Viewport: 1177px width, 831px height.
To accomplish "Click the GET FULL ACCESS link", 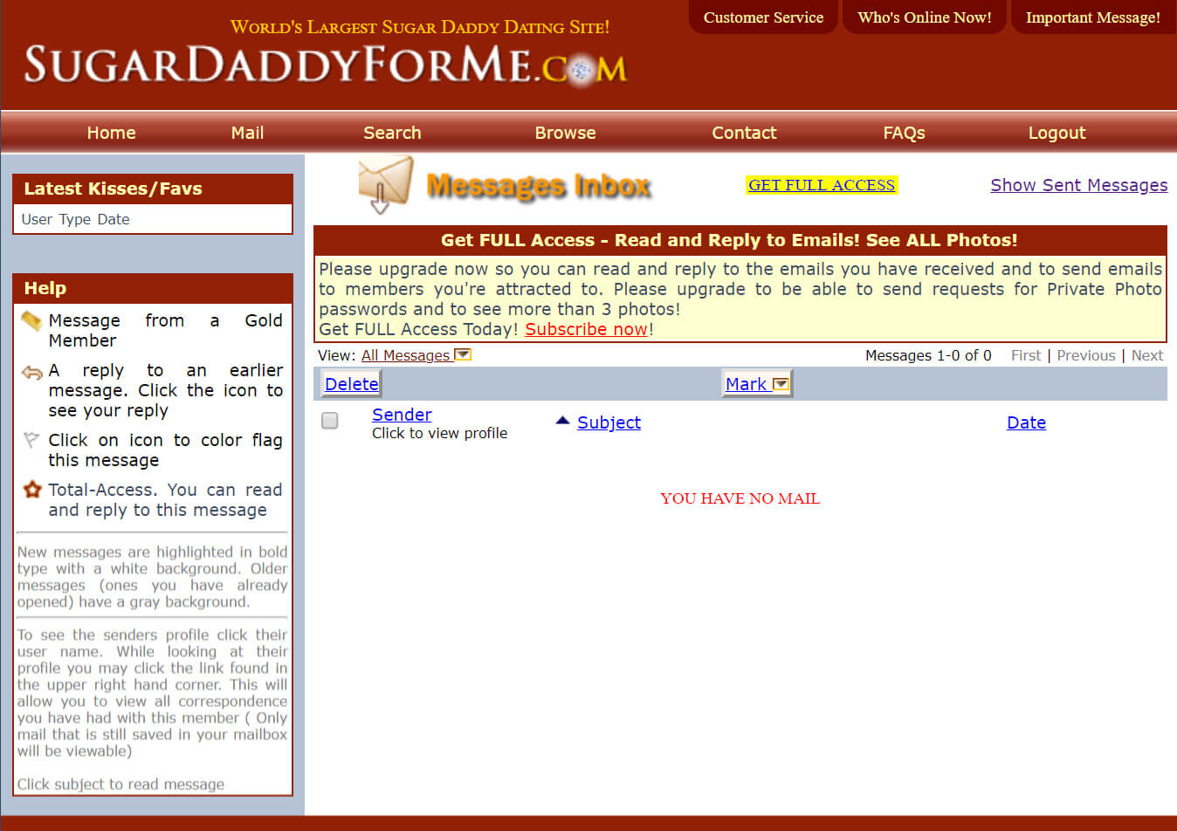I will (x=822, y=185).
